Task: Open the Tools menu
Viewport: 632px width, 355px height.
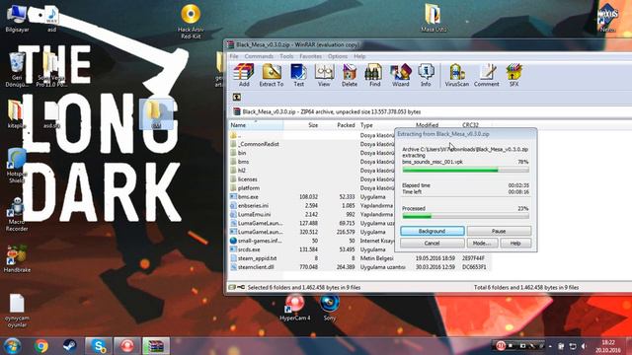Action: coord(286,56)
